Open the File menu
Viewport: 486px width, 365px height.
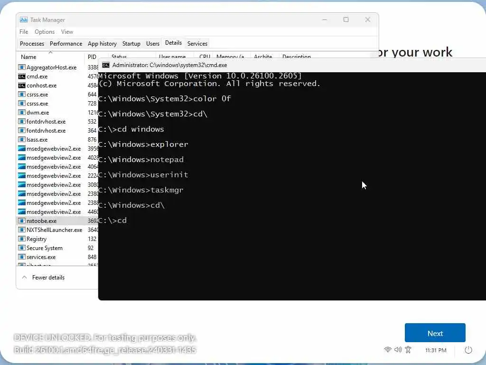pos(24,32)
